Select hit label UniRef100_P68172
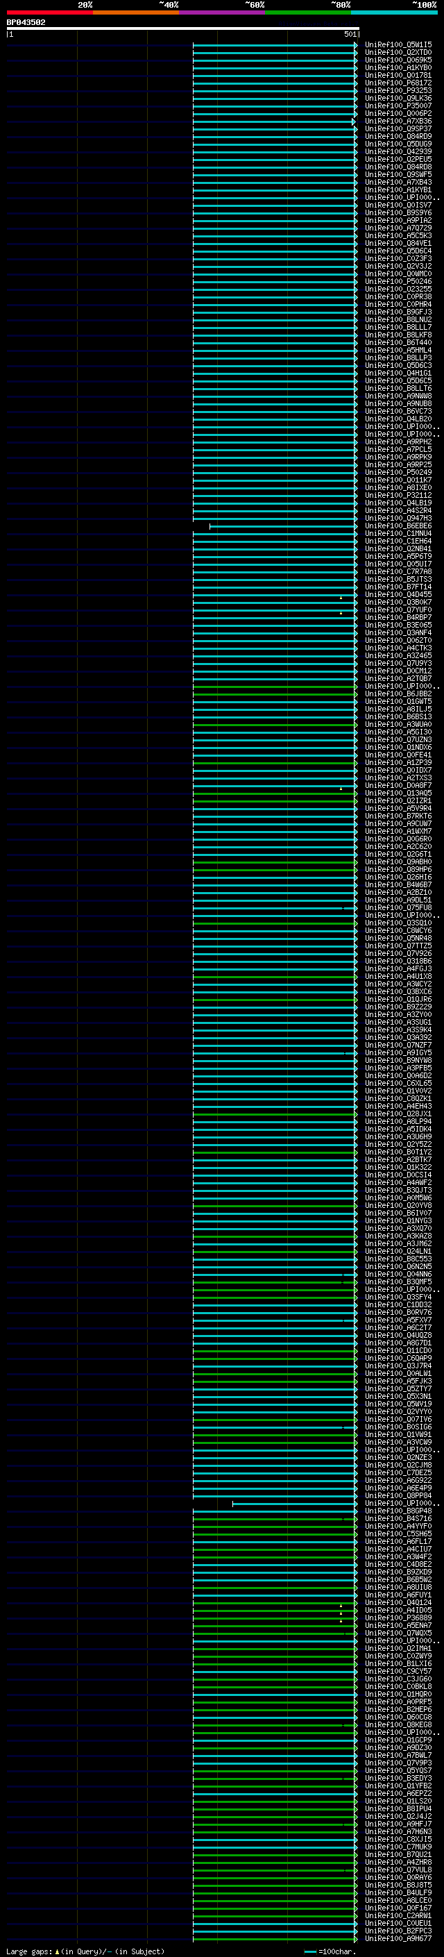Image resolution: width=444 pixels, height=1957 pixels. point(398,83)
